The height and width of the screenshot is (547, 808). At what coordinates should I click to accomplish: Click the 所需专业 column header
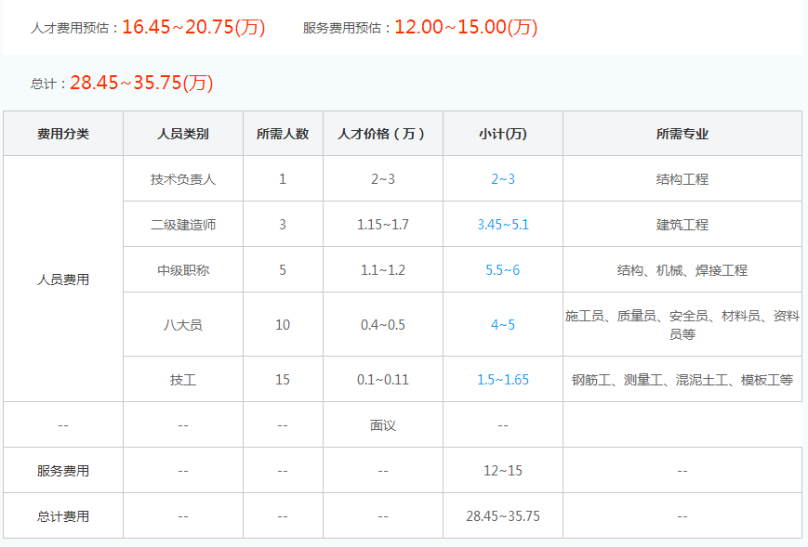(x=682, y=134)
